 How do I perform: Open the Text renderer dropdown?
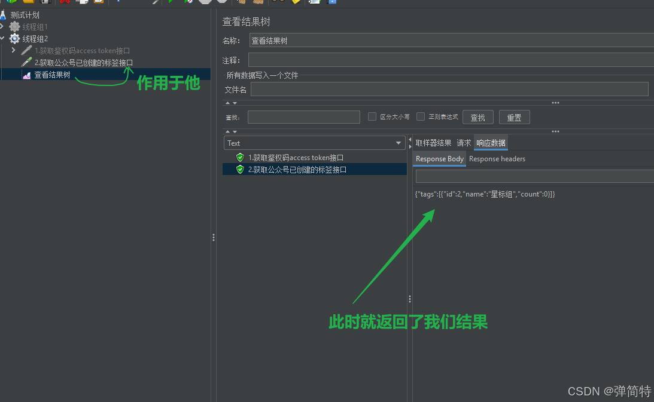[x=398, y=143]
